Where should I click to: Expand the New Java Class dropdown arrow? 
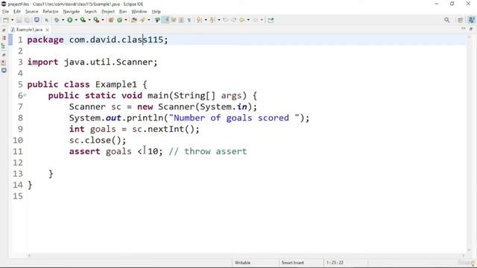[x=126, y=20]
